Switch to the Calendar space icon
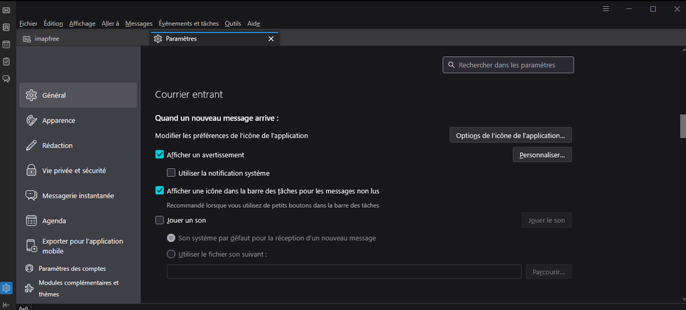The height and width of the screenshot is (310, 686). (6, 45)
